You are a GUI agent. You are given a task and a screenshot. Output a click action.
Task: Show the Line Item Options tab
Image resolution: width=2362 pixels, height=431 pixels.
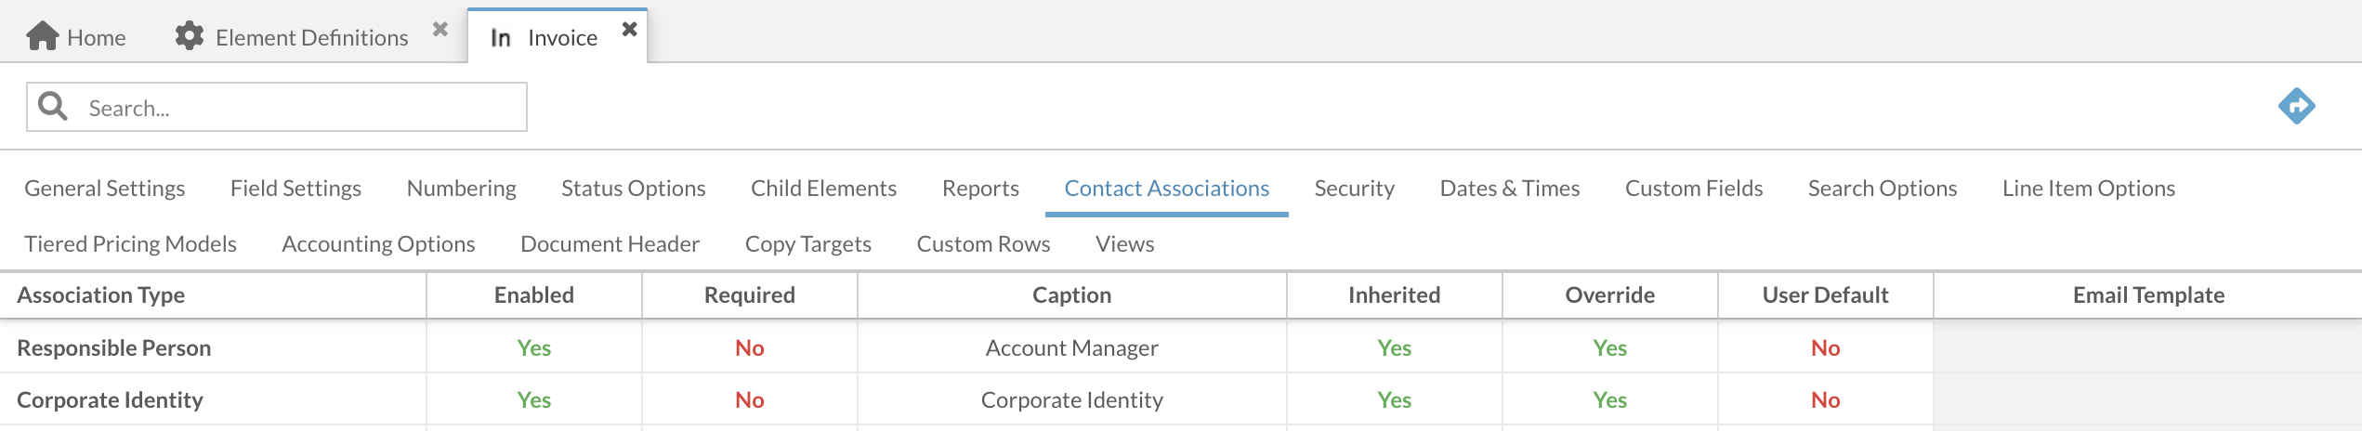pos(2088,189)
